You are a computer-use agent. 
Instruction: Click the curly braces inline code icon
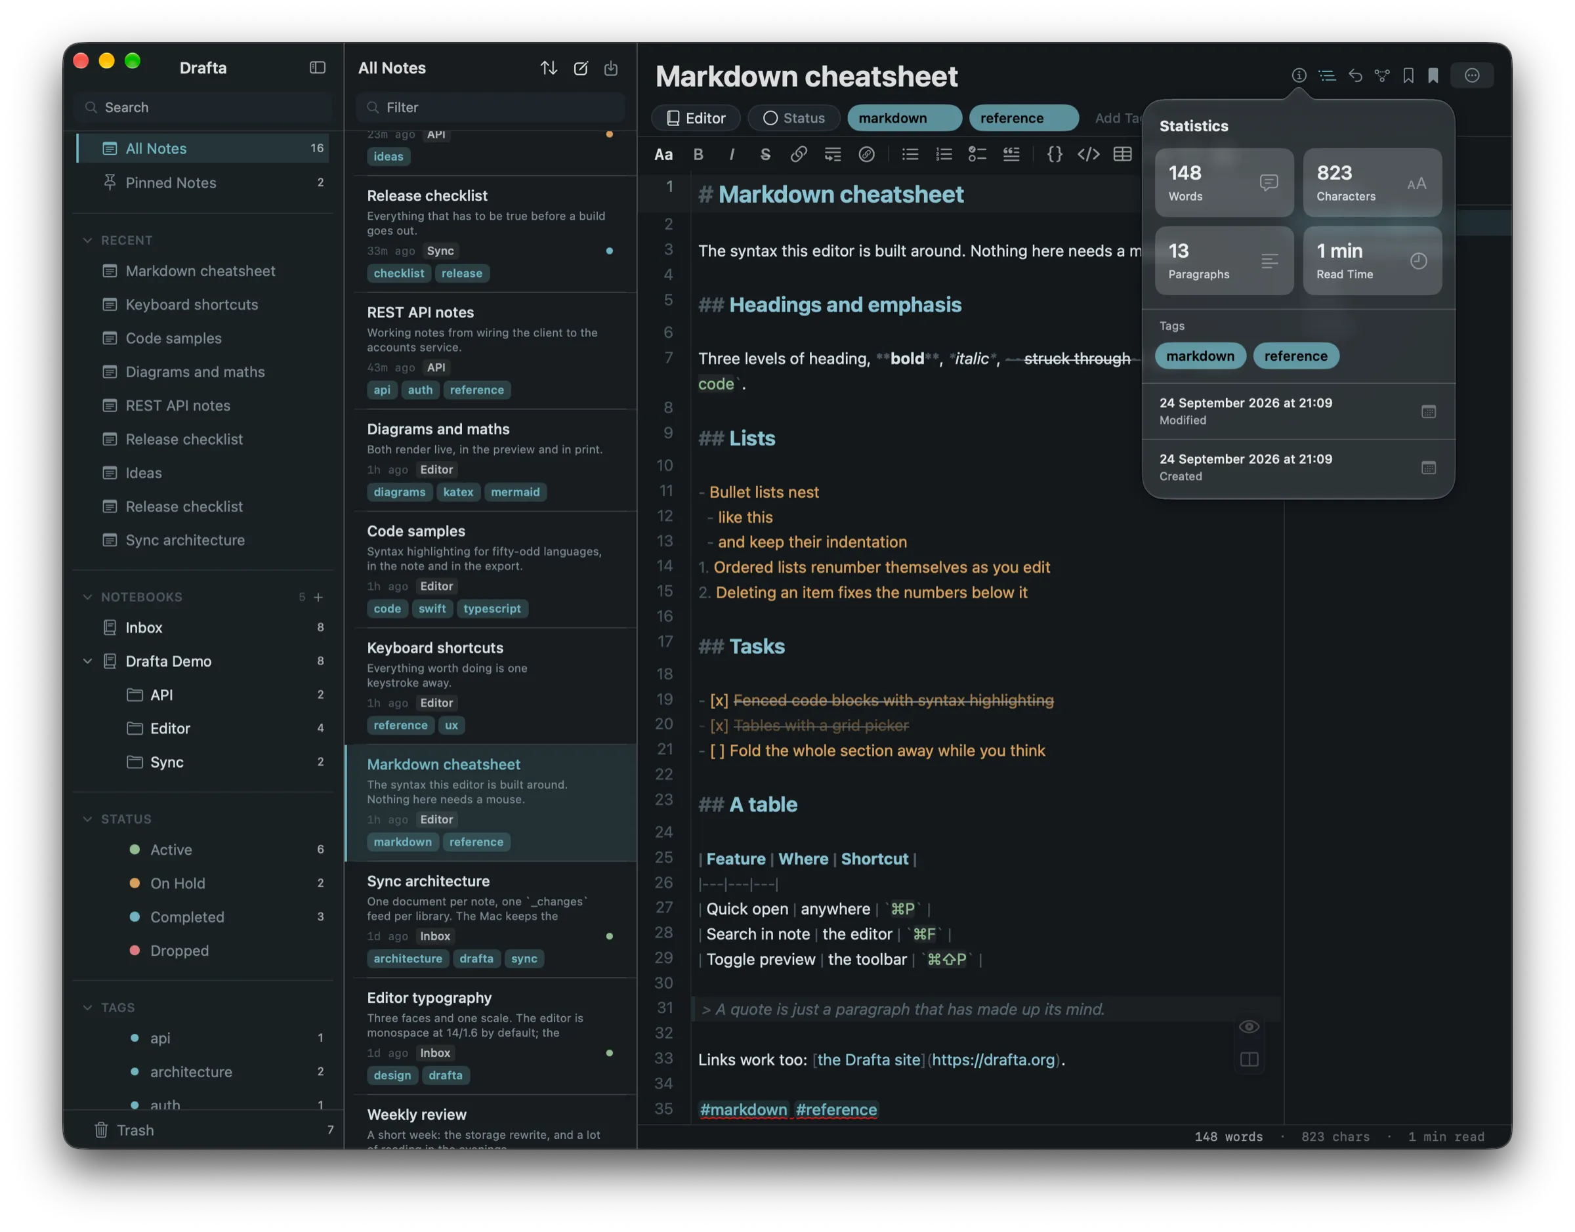click(1055, 154)
